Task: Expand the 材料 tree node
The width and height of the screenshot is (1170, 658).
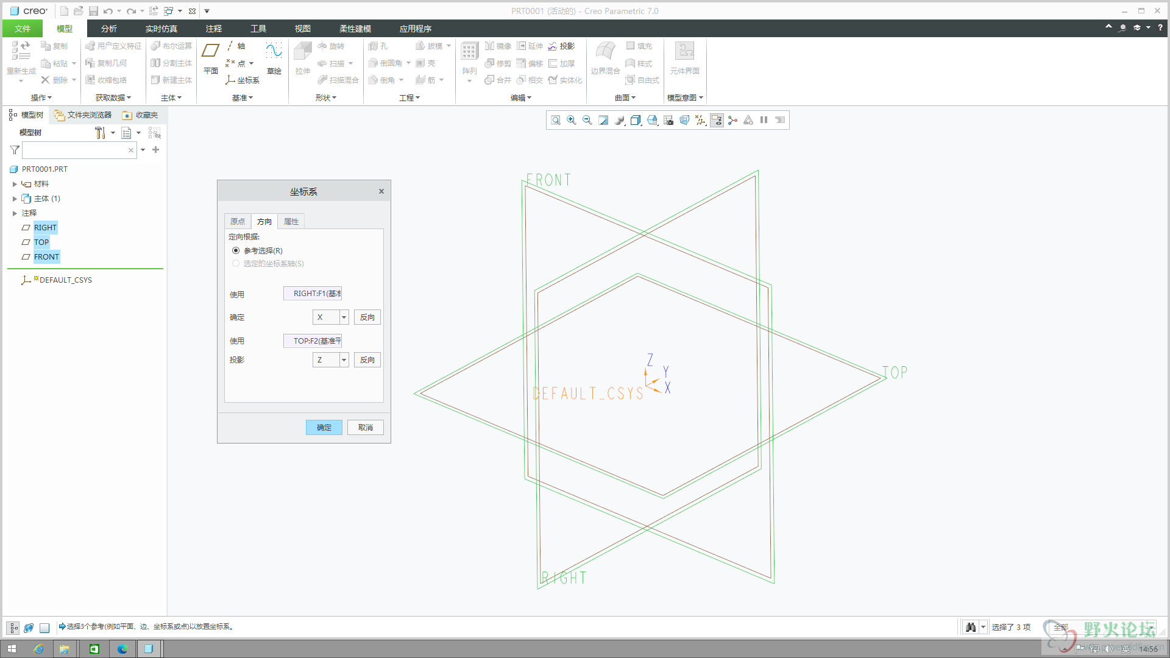Action: (15, 184)
